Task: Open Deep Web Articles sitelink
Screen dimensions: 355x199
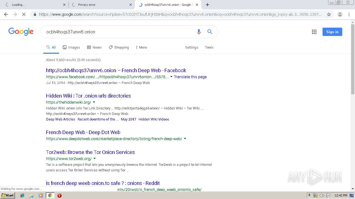Action: pos(60,119)
